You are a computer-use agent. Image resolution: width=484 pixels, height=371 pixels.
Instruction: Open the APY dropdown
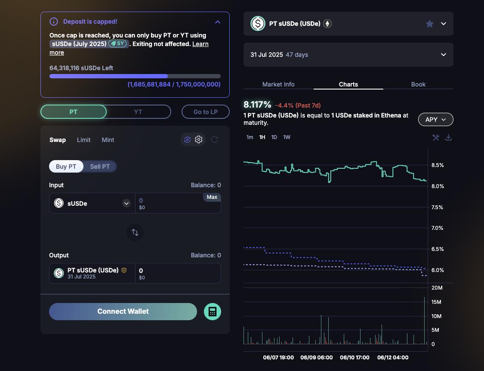coord(435,120)
